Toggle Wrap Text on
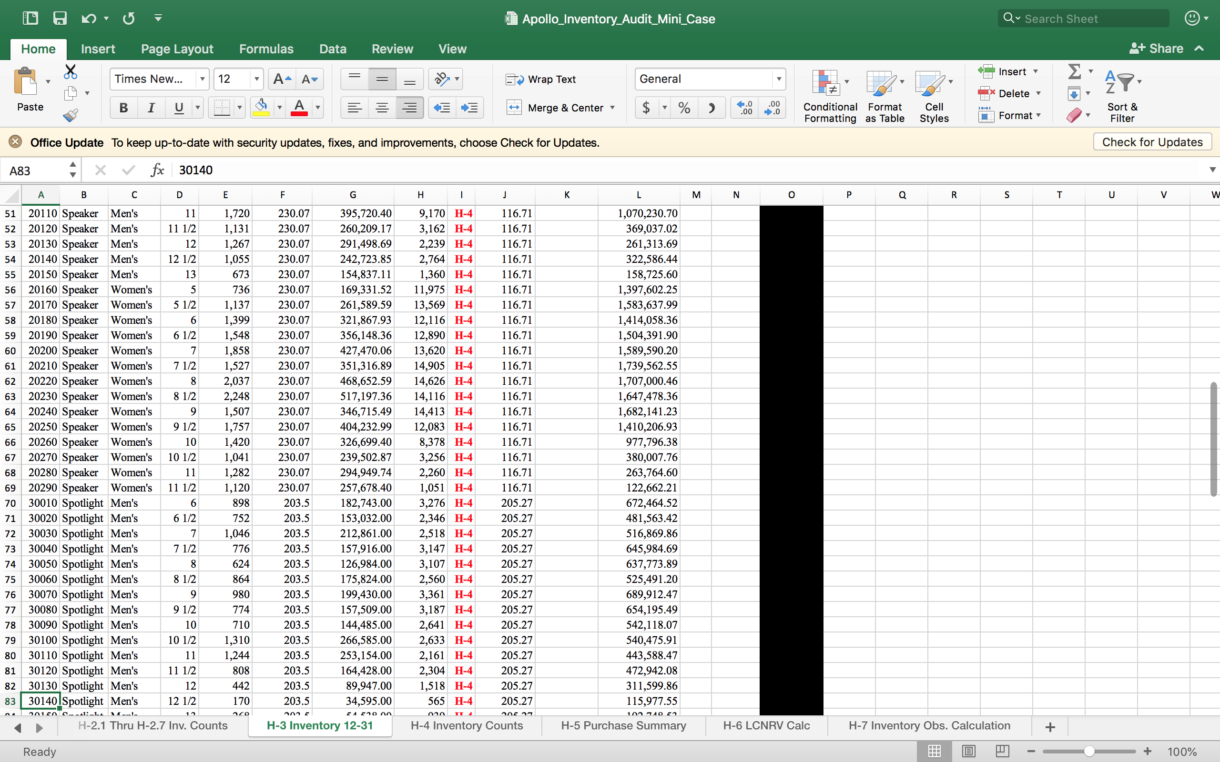Screen dimensions: 1220x762 click(541, 79)
